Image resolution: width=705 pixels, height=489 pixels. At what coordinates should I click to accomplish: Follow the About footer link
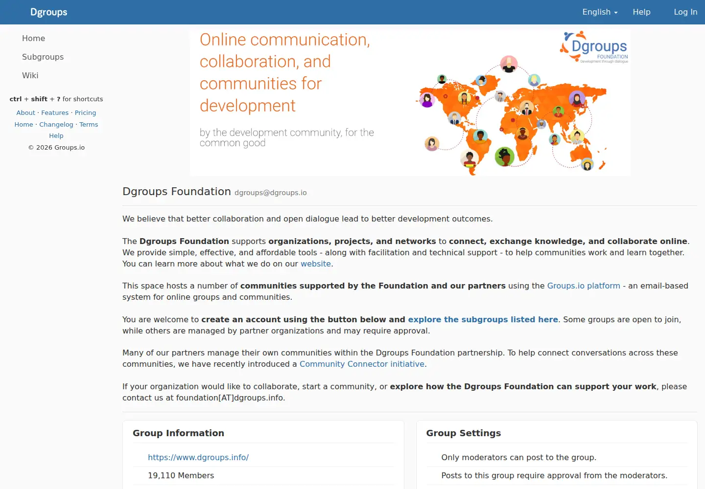click(x=26, y=112)
